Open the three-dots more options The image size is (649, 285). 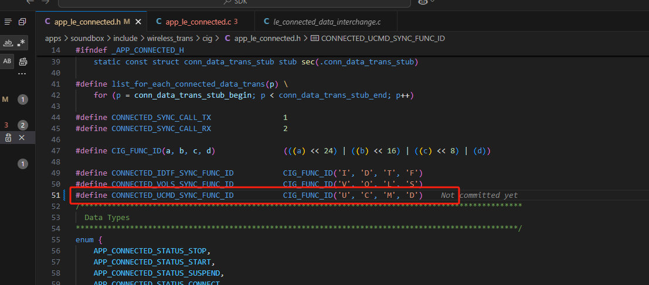pyautogui.click(x=22, y=74)
